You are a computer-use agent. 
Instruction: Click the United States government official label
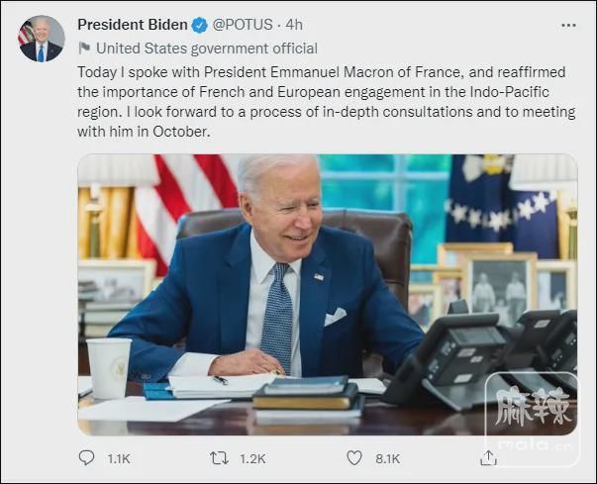(207, 48)
